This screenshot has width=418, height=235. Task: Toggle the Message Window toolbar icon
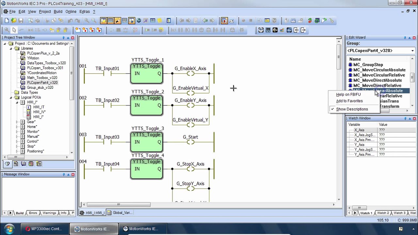110,21
